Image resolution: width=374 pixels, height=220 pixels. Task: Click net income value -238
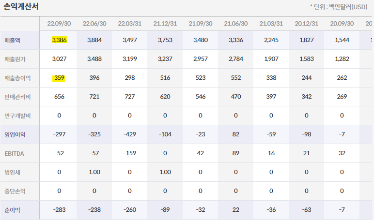[x=94, y=210]
